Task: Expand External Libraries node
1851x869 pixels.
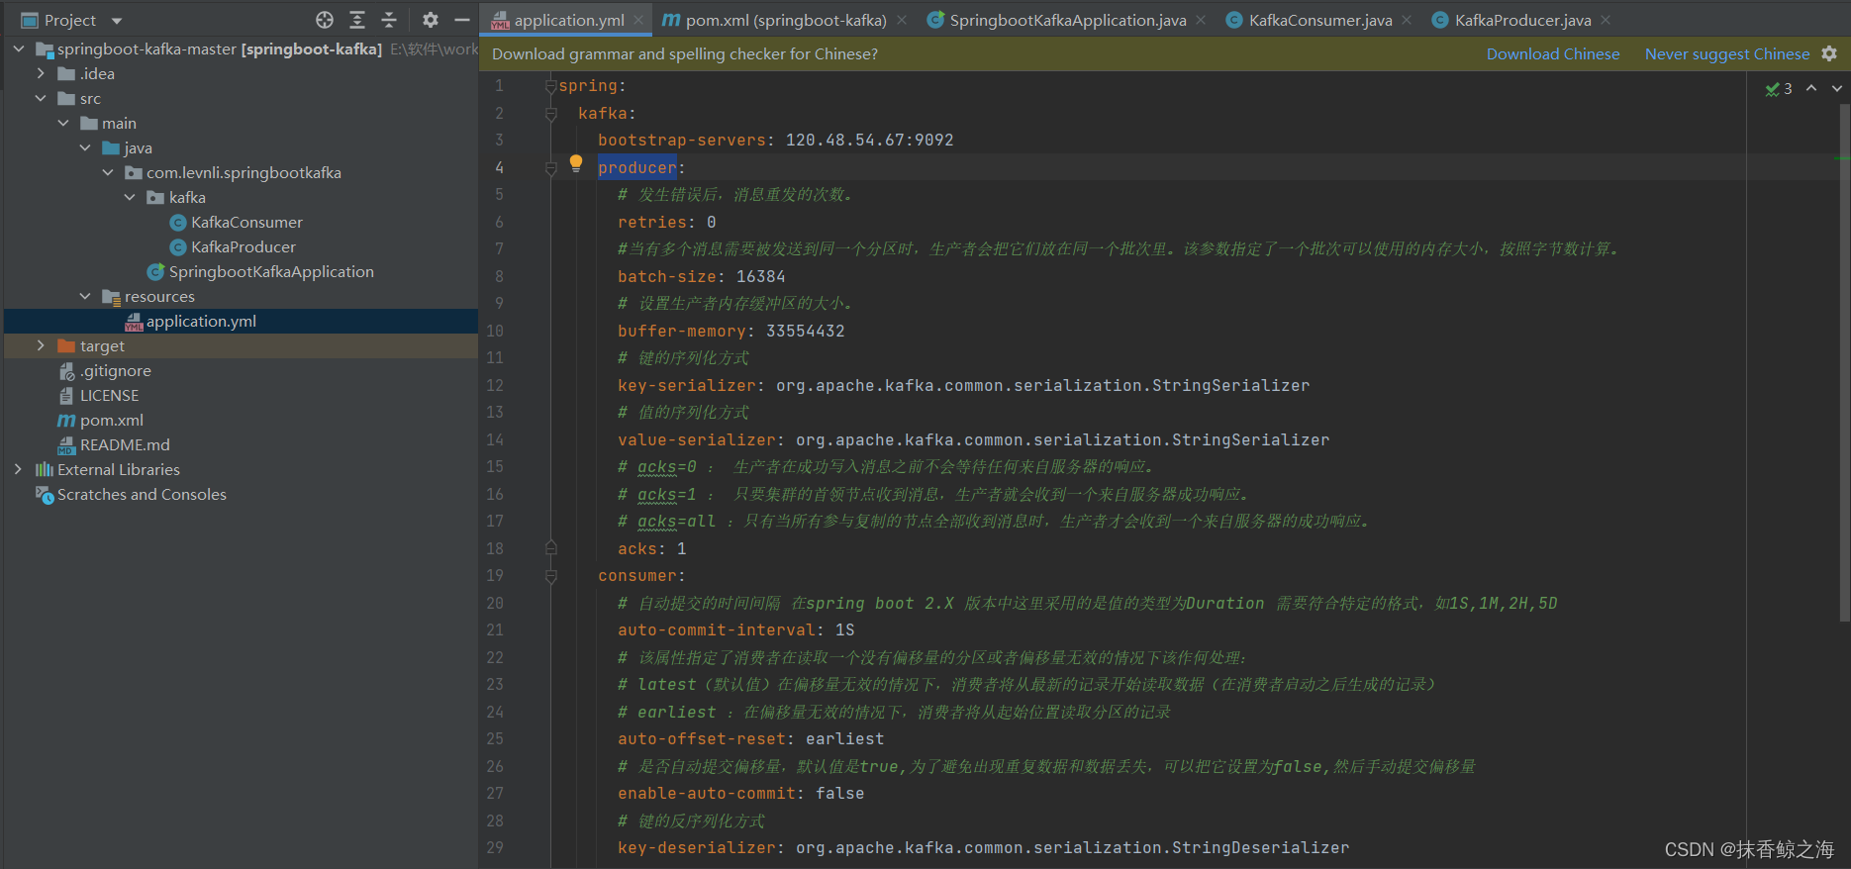Action: pos(19,469)
